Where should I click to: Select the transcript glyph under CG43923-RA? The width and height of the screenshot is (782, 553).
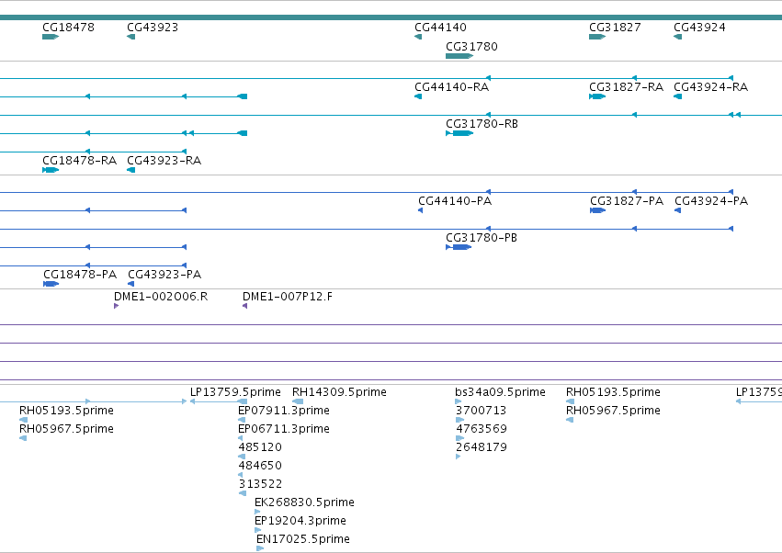coord(131,170)
